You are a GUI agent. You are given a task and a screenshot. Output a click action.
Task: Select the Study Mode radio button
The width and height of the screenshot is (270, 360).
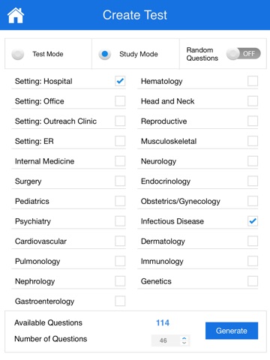pos(105,54)
